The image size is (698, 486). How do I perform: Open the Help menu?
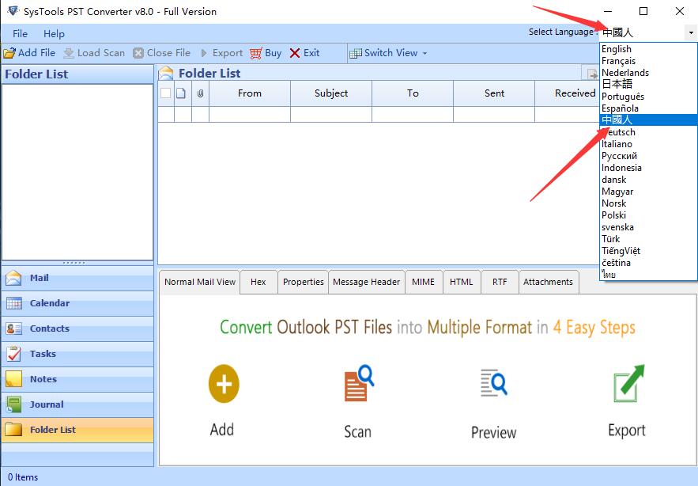54,34
